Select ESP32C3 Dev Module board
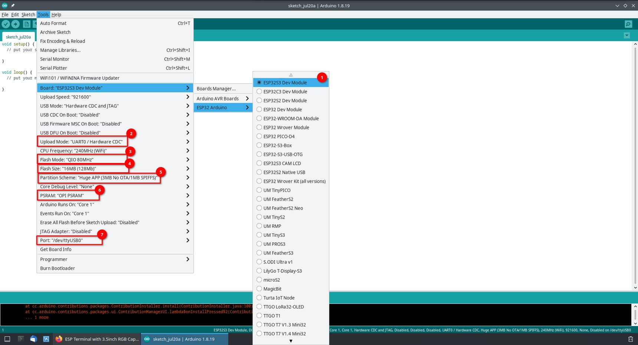Image resolution: width=638 pixels, height=345 pixels. [291, 92]
